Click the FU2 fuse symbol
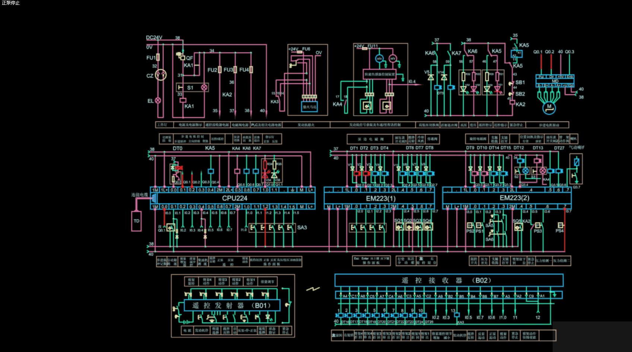632x352 pixels. [x=220, y=70]
